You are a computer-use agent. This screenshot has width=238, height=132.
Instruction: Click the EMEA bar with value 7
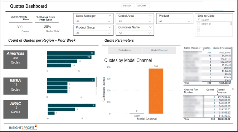[x=71, y=80]
